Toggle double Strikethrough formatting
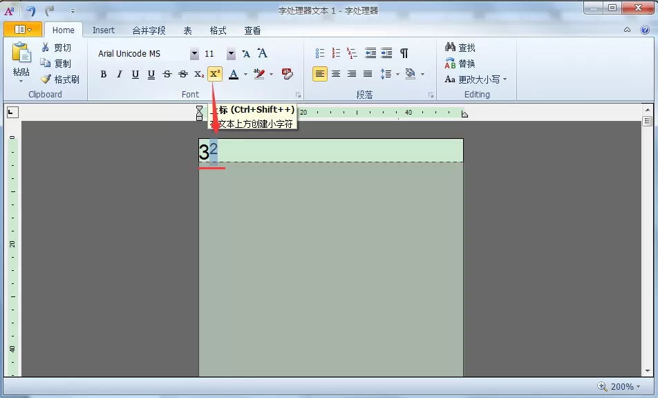Viewport: 658px width, 398px height. tap(183, 74)
